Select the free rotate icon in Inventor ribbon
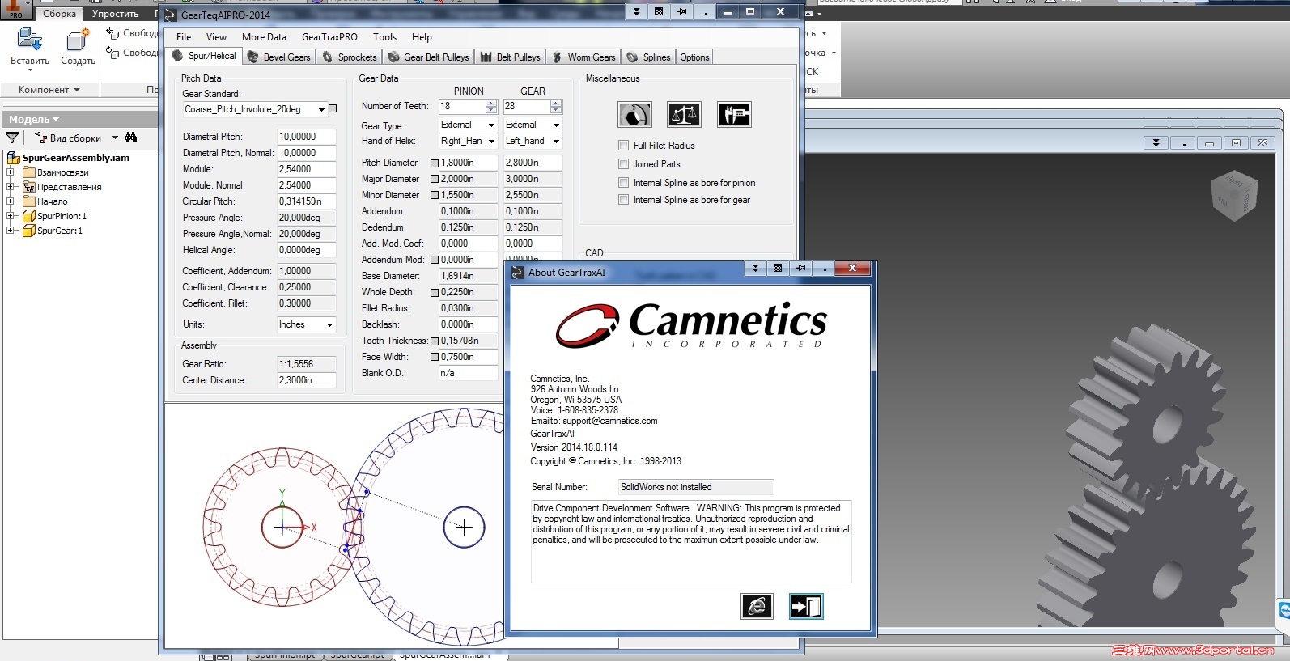The width and height of the screenshot is (1290, 661). click(113, 53)
